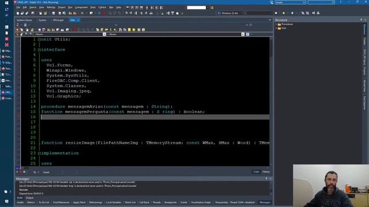
Task: Open the Threads bottom tab
Action: pos(157,202)
